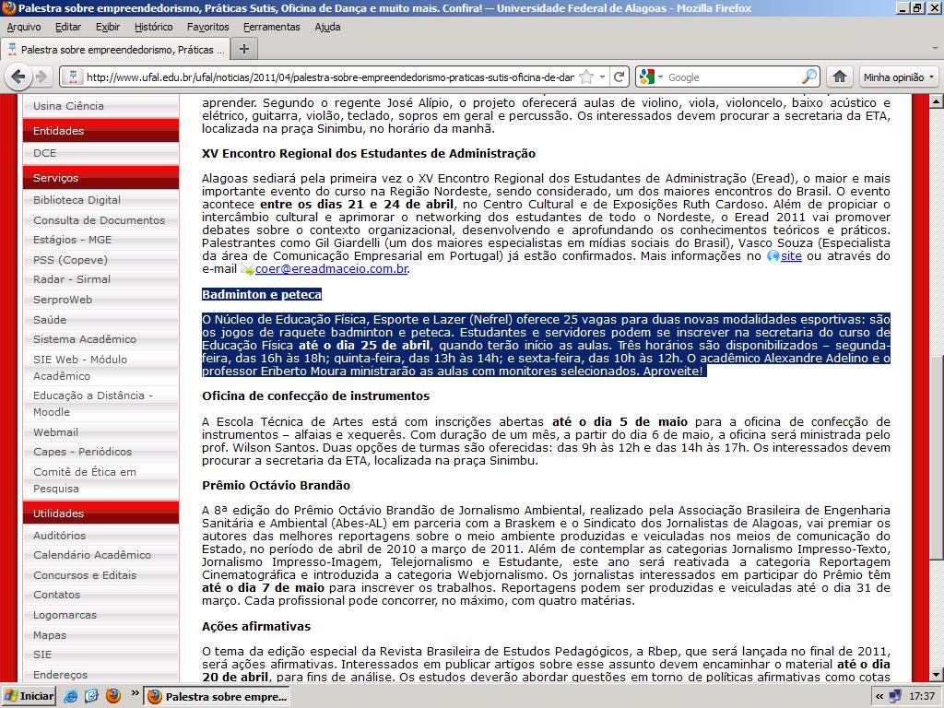Screen dimensions: 944x708
Task: Click the coer@ereadmaceio.com.br email link
Action: [331, 269]
